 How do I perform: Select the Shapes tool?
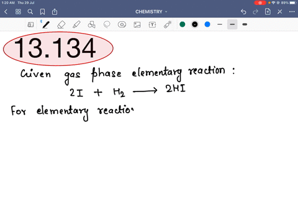coord(91,25)
